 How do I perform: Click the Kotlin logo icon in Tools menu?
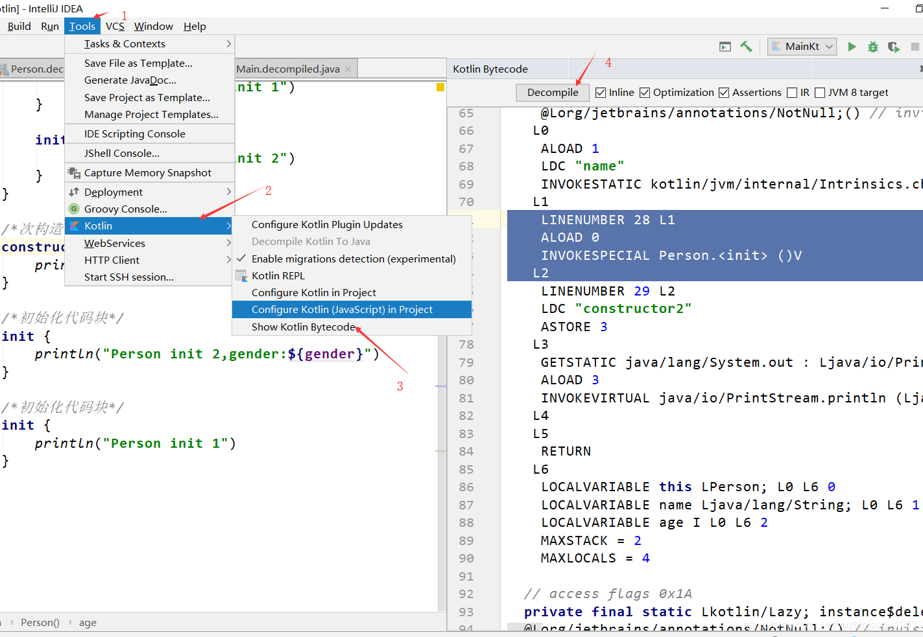74,226
